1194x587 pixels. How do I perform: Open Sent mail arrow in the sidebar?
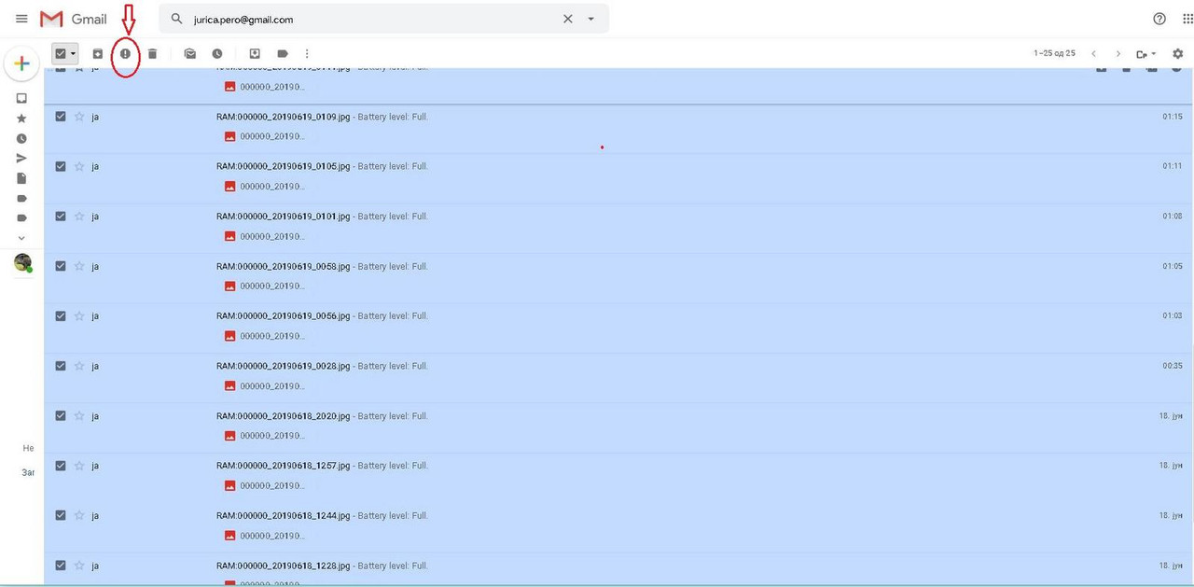click(21, 159)
